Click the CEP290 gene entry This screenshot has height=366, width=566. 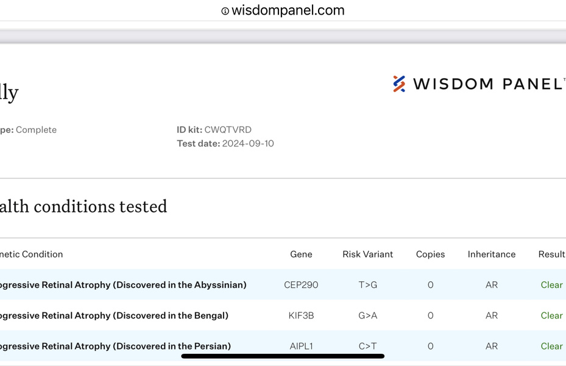(301, 285)
